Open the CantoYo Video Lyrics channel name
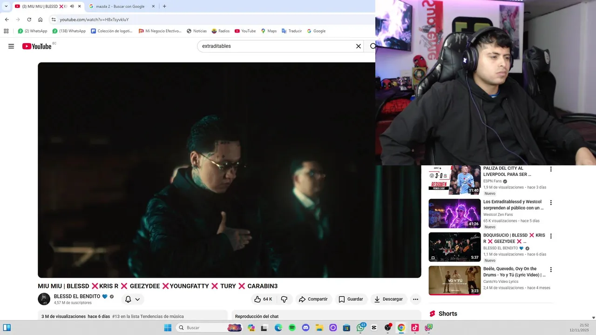This screenshot has height=335, width=596. [x=501, y=281]
